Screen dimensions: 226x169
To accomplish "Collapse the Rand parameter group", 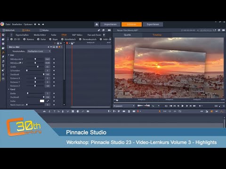I will point(9,89).
